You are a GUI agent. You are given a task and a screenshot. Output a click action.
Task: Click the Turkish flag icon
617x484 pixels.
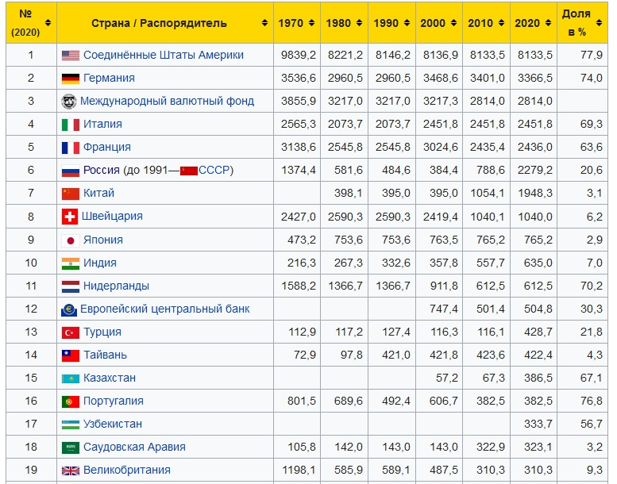coord(71,332)
